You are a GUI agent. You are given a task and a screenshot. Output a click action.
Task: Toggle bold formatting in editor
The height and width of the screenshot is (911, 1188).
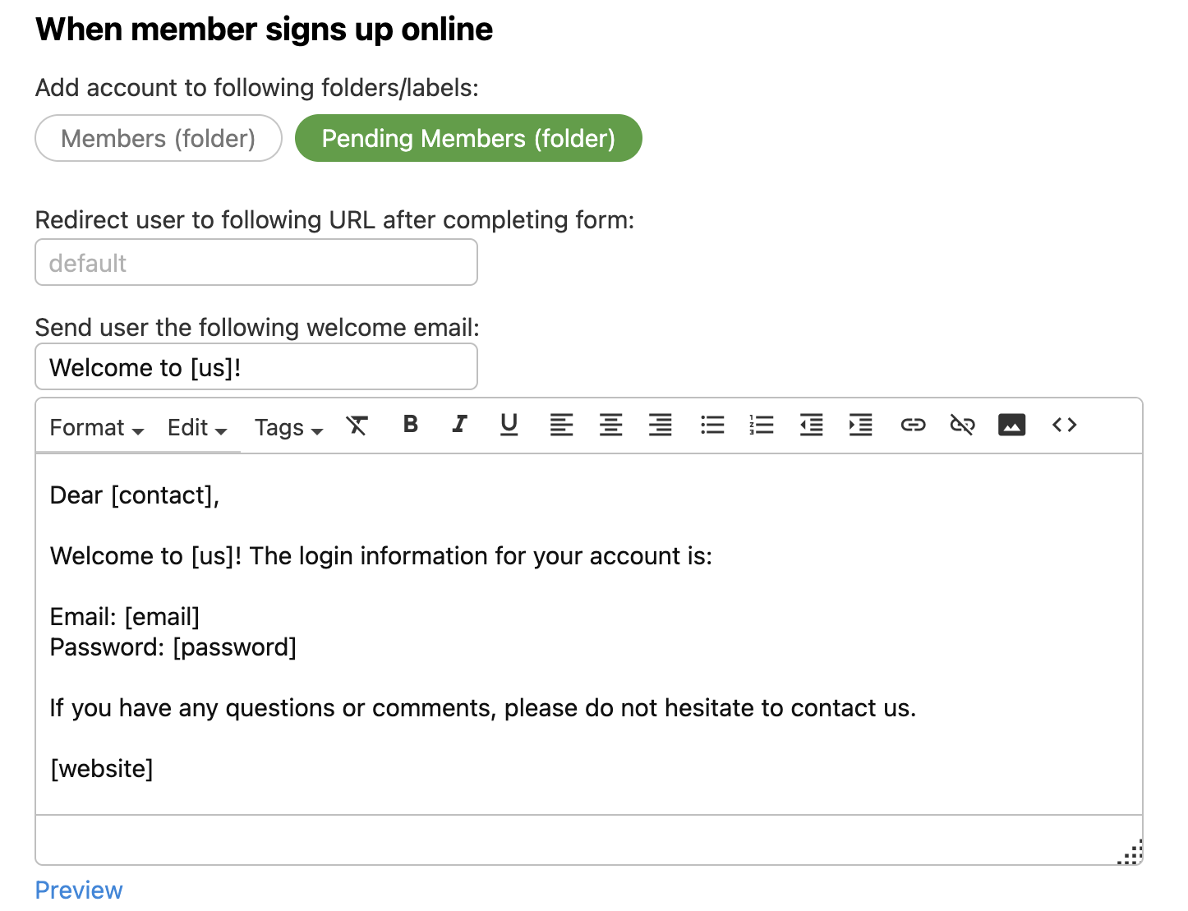pos(411,425)
